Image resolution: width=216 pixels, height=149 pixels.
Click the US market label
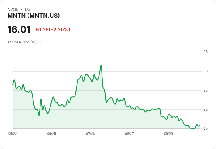[x=28, y=9]
